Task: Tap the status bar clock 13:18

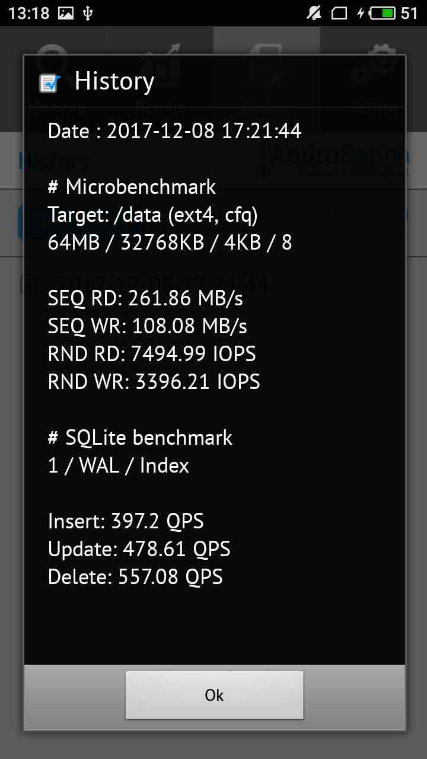Action: 29,13
